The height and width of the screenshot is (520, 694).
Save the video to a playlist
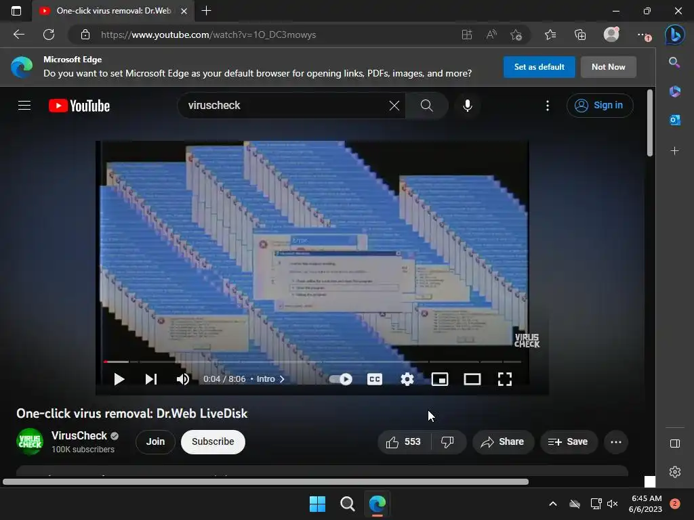pos(569,441)
